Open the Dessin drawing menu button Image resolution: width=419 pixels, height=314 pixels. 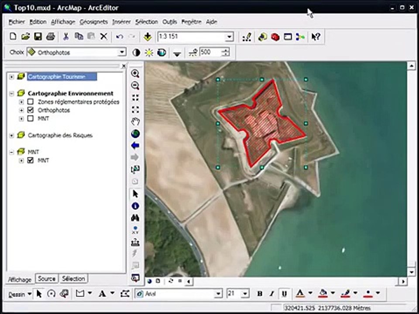(20, 294)
